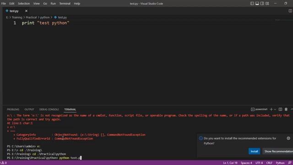The width and height of the screenshot is (293, 165).
Task: Switch to the Problems panel tab
Action: pos(13,110)
